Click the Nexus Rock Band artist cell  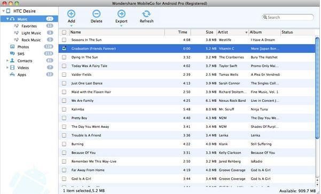click(x=232, y=101)
